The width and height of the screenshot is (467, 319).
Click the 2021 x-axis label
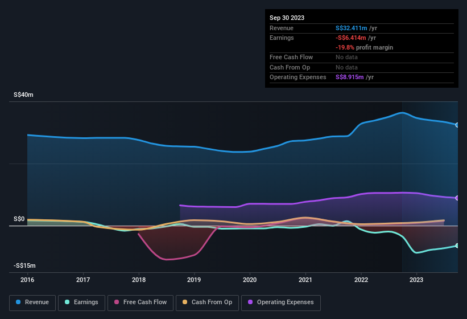[305, 280]
